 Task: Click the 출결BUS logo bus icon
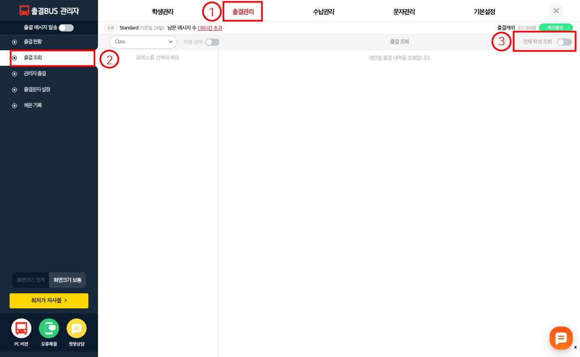point(24,11)
